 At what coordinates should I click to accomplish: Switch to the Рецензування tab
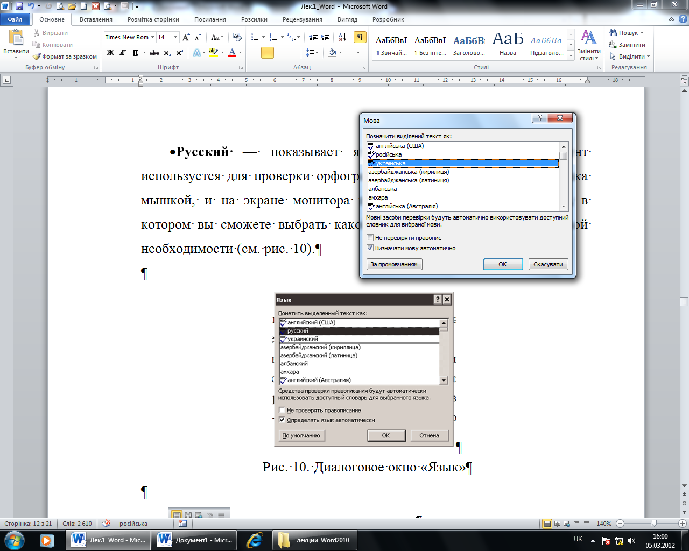click(x=303, y=19)
